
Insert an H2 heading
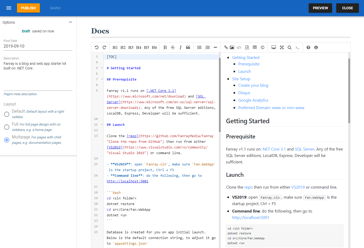[x=123, y=47]
